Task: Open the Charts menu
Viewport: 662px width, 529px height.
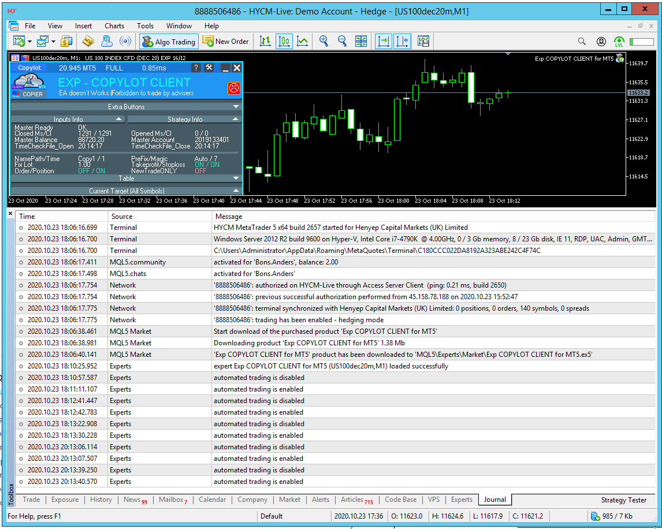Action: point(114,26)
